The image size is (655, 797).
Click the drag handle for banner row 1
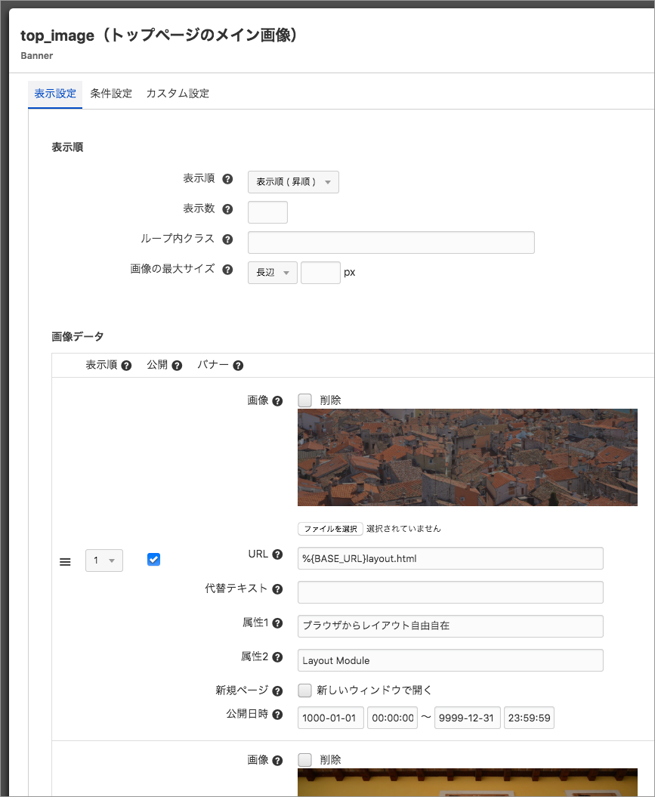pyautogui.click(x=66, y=561)
